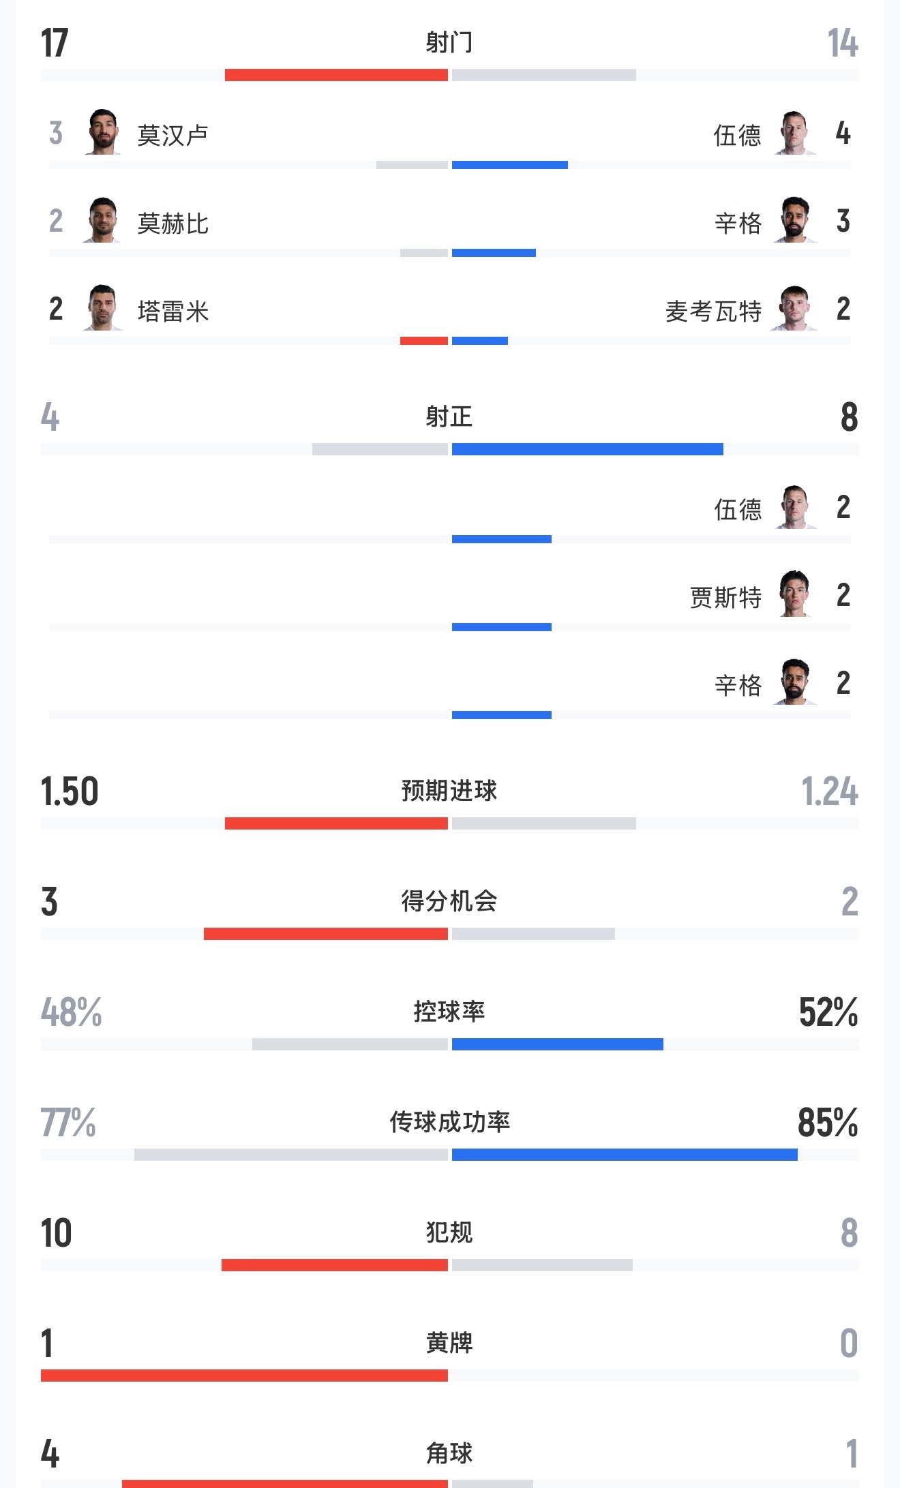
Task: Open the 预期进球 stat row
Action: point(449,800)
